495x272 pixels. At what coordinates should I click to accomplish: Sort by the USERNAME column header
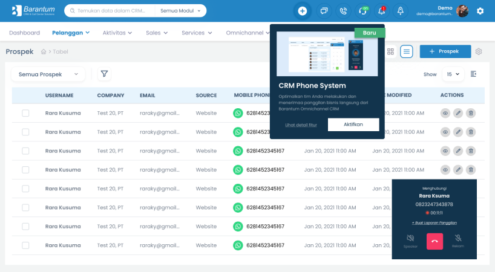(x=59, y=96)
